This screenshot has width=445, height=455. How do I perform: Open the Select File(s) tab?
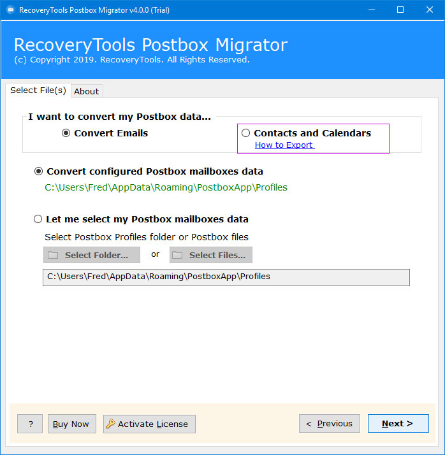pos(38,90)
